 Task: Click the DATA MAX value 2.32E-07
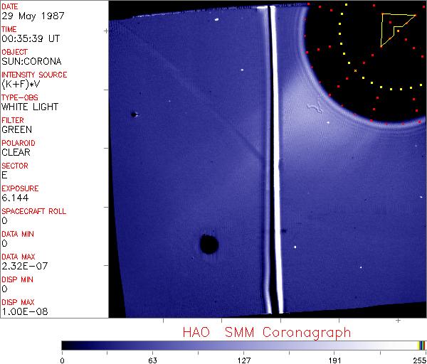[x=23, y=267]
